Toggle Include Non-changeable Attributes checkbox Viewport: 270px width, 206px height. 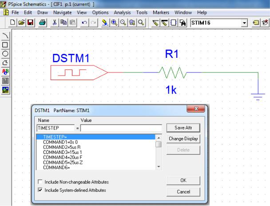(x=40, y=182)
